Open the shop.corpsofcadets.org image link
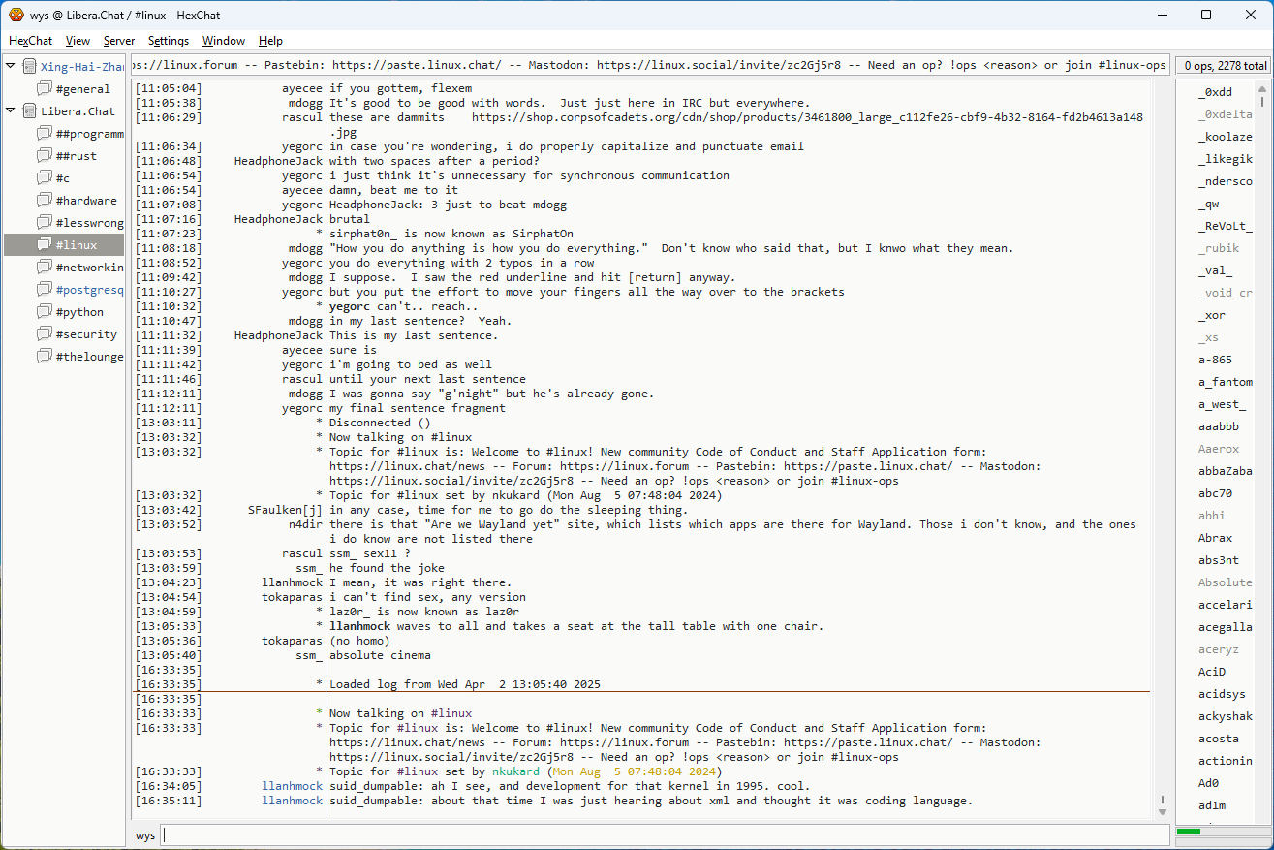 click(806, 117)
